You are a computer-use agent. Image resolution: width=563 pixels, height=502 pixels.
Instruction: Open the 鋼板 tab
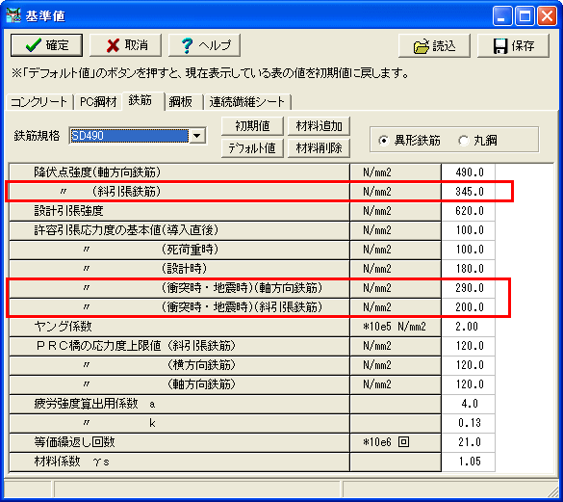click(x=181, y=102)
